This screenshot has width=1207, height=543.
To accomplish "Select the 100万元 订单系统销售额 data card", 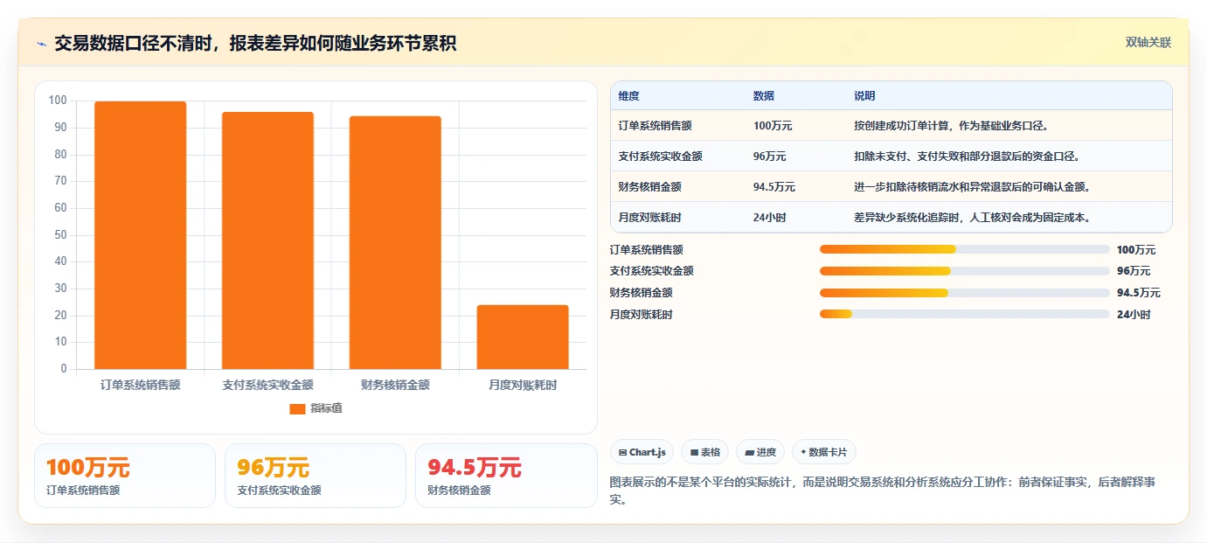I will click(125, 476).
